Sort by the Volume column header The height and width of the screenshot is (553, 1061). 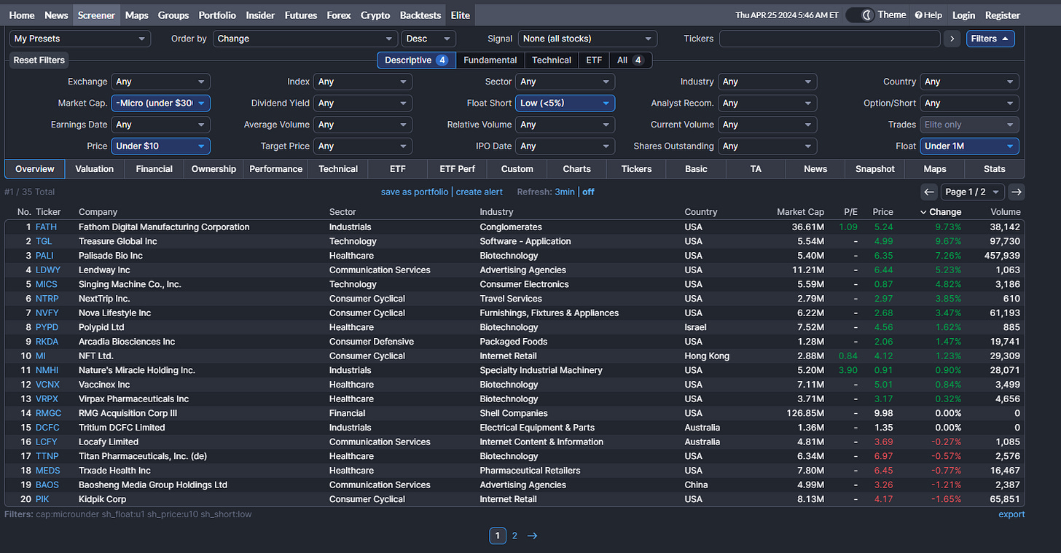(x=1006, y=212)
